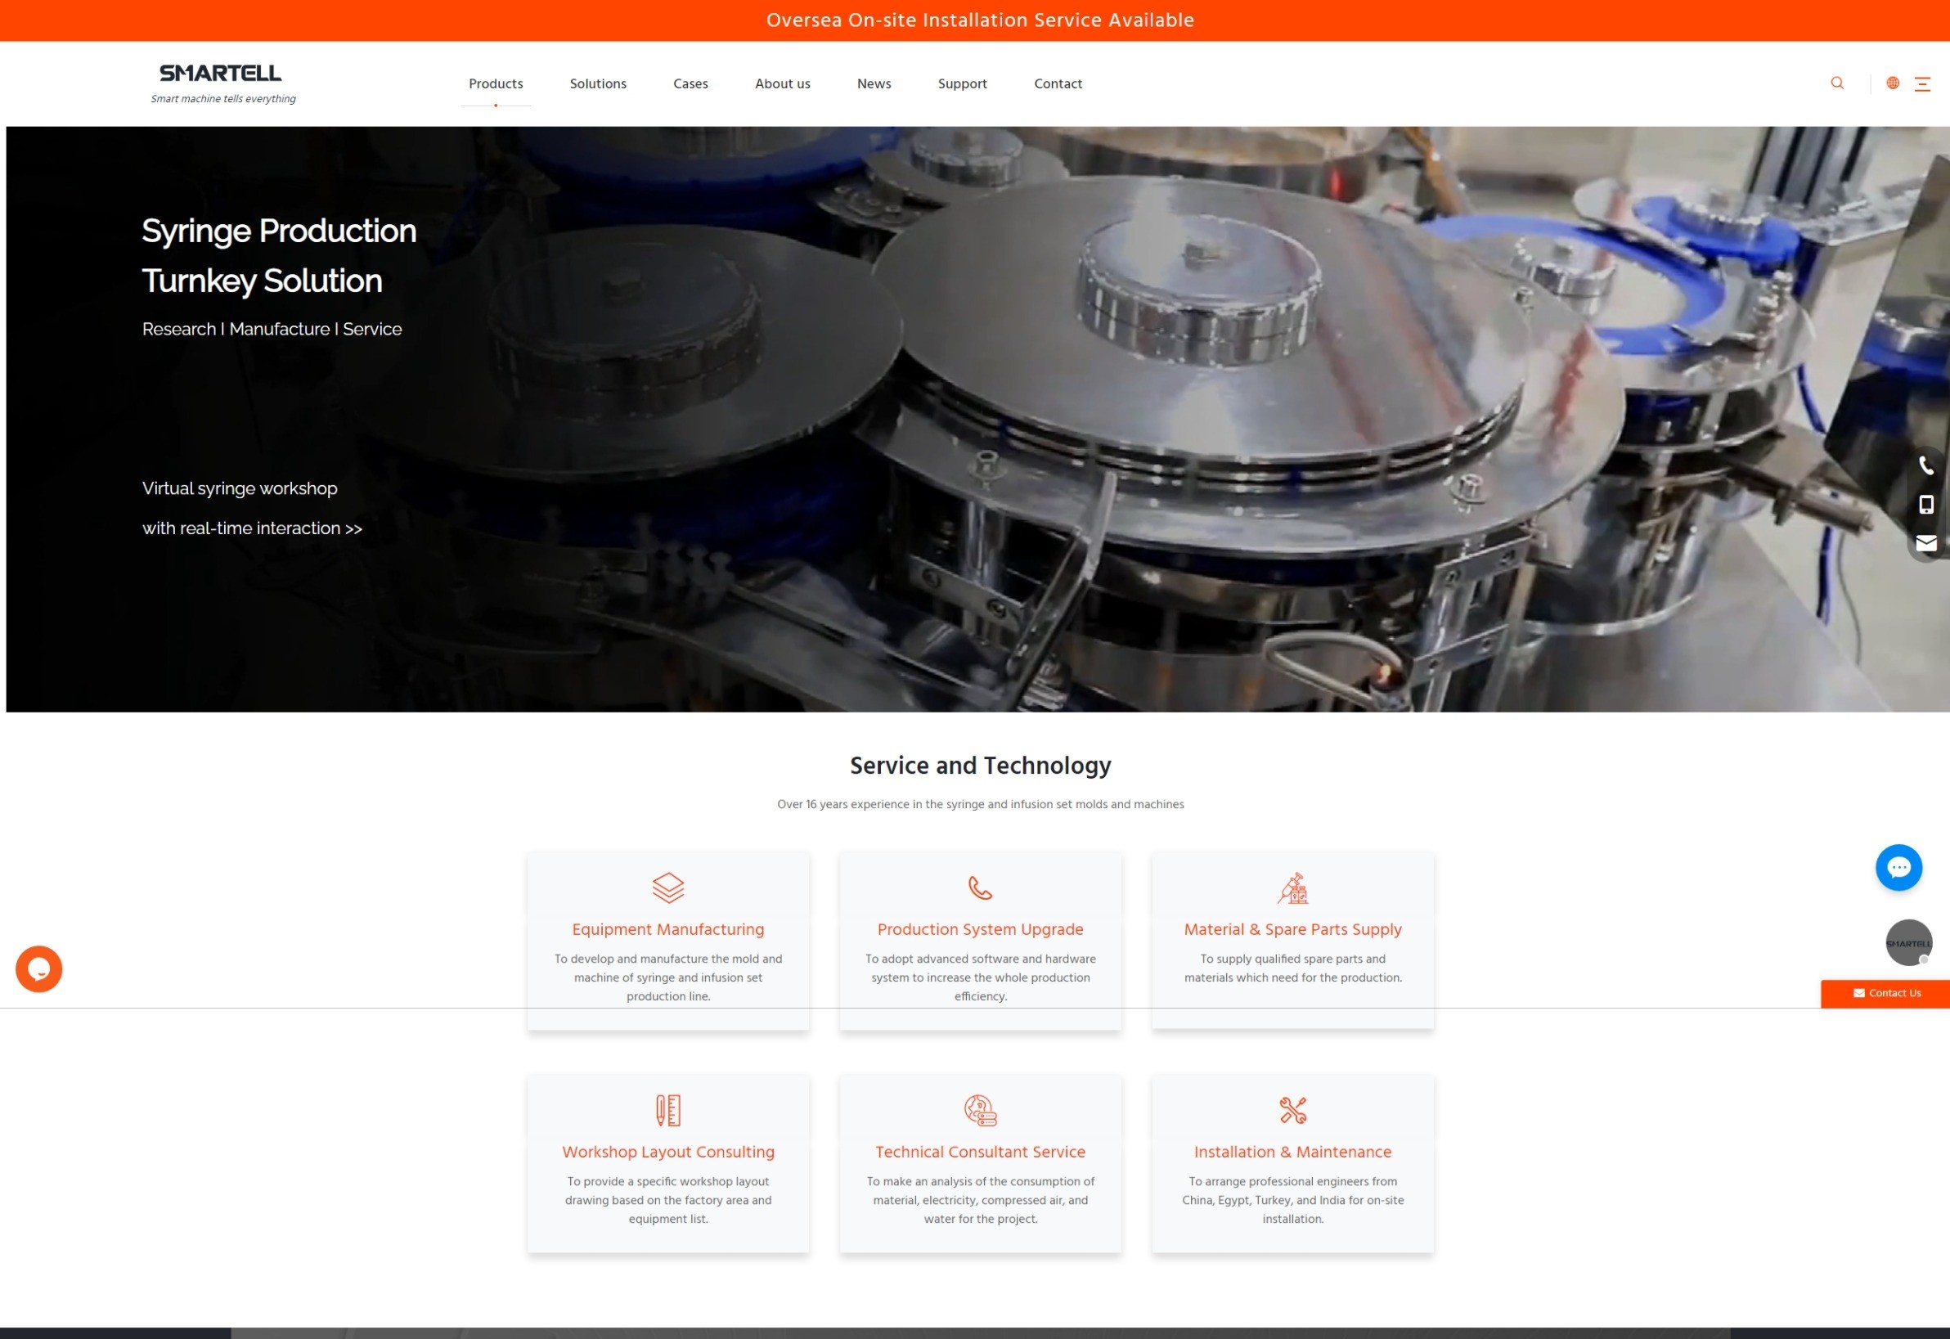Click the Oversea On-site Installation Service banner

(979, 20)
